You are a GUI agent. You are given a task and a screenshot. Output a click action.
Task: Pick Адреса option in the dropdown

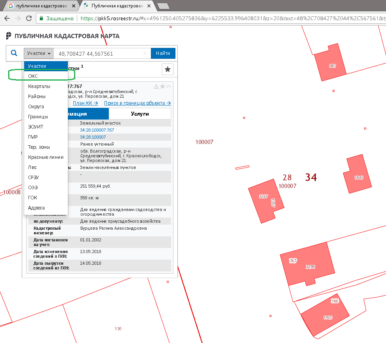click(36, 208)
